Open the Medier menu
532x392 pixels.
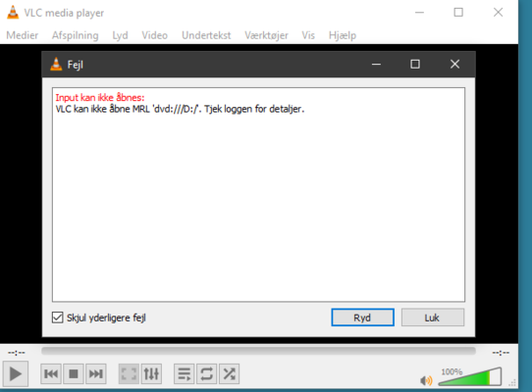click(22, 35)
